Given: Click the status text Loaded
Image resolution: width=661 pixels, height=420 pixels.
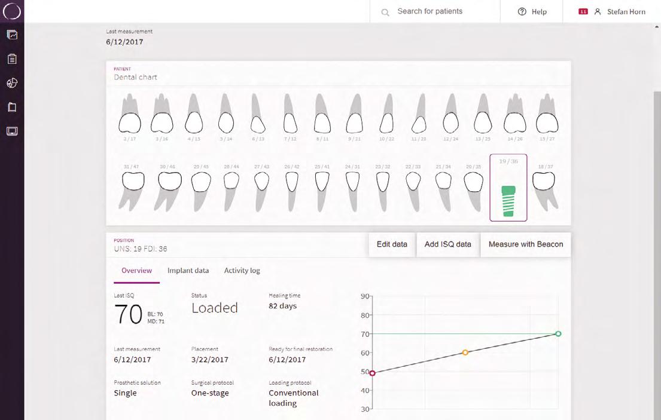Looking at the screenshot, I should (215, 308).
